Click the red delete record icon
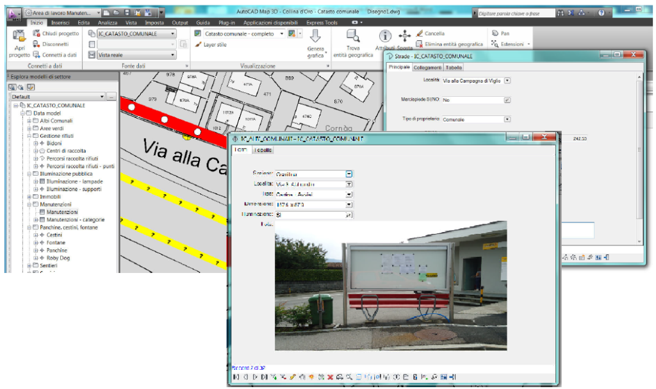Viewport: 656px width, 389px height. tap(330, 377)
